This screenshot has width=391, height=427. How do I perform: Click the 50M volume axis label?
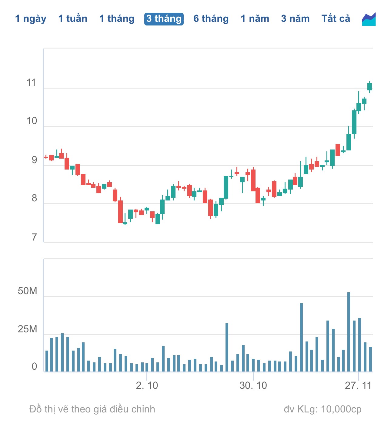[x=27, y=291]
